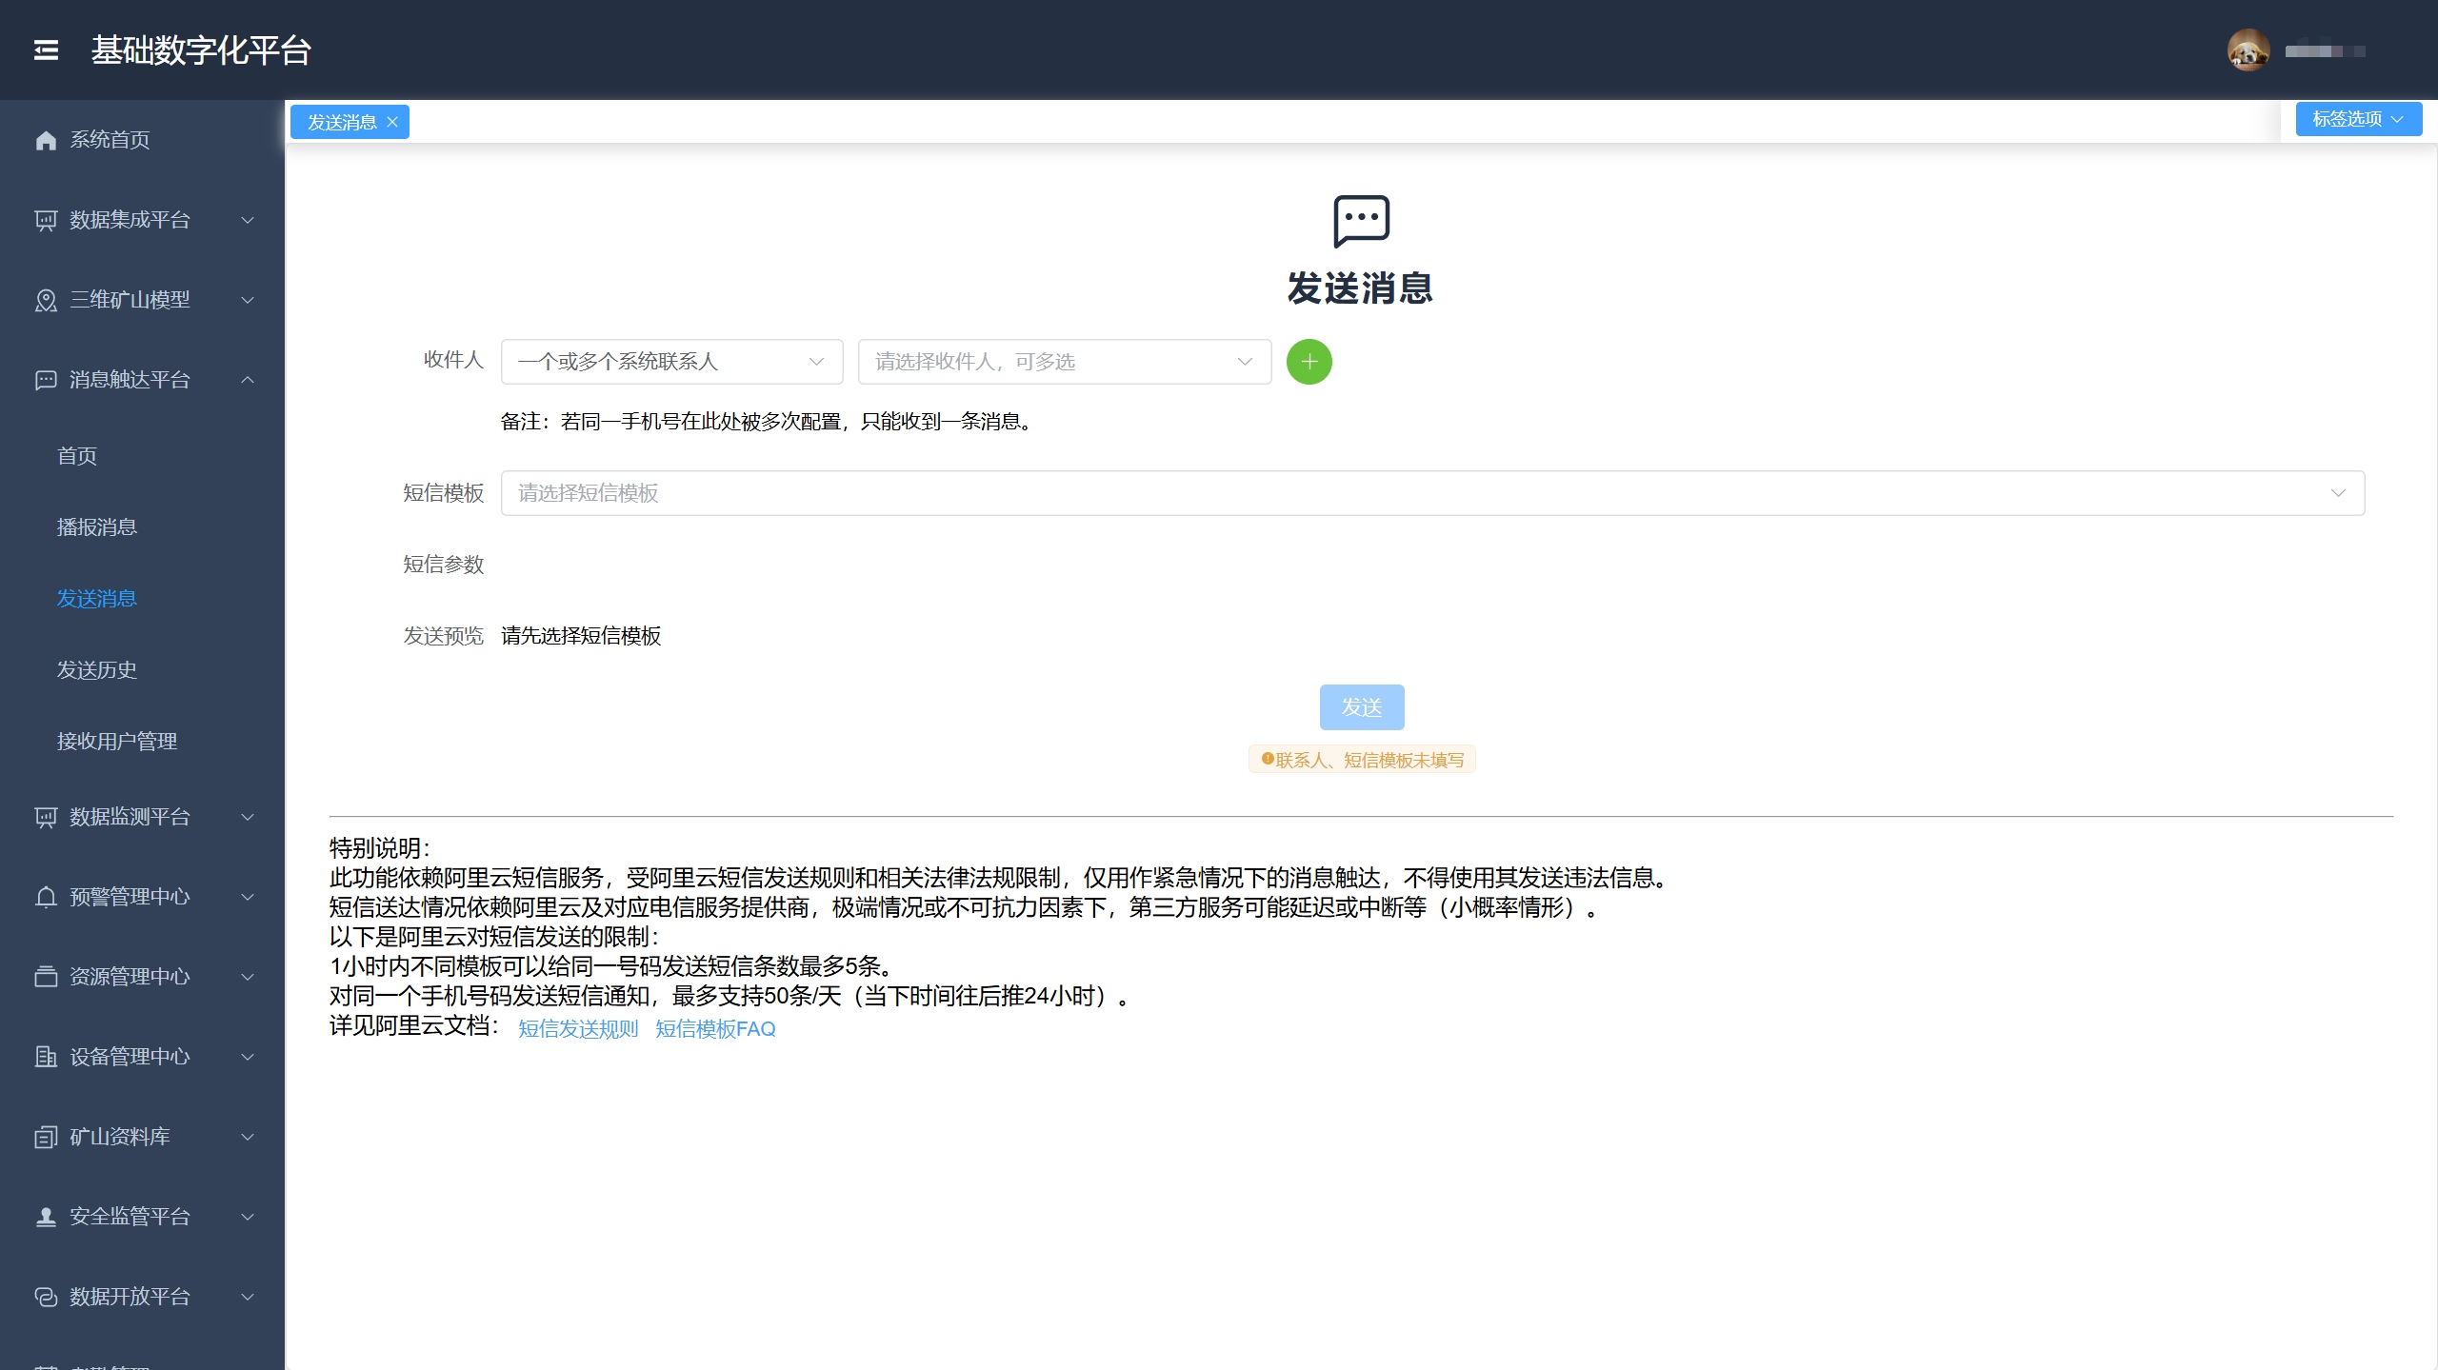The height and width of the screenshot is (1370, 2438).
Task: Click the large message bubble icon
Action: coord(1361,221)
